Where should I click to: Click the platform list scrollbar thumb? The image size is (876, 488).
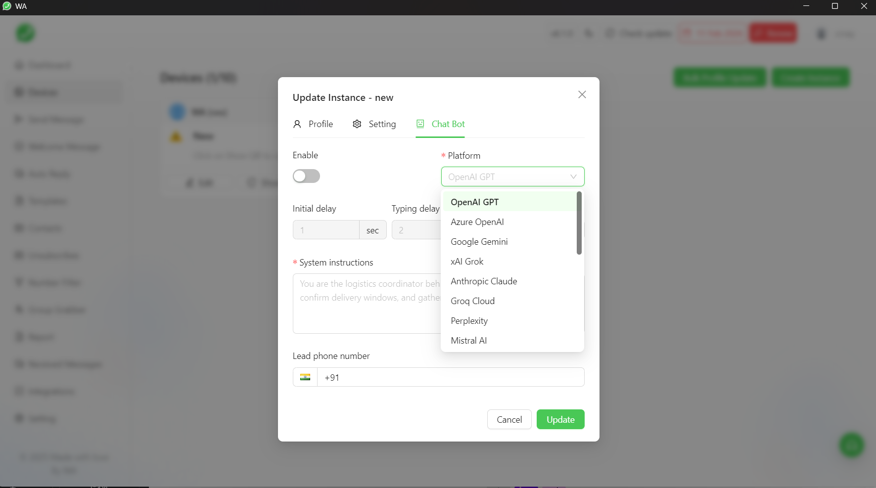coord(579,223)
